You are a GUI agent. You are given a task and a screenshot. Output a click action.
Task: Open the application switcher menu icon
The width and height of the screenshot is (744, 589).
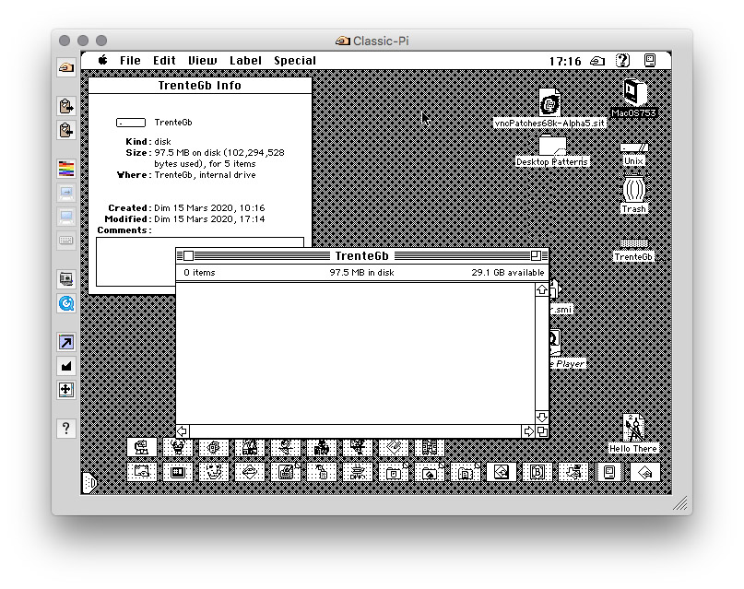pyautogui.click(x=650, y=60)
